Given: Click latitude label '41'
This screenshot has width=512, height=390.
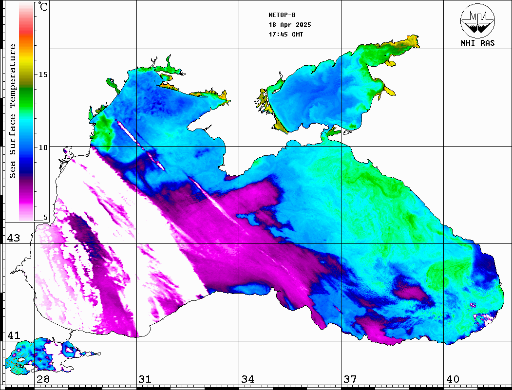Looking at the screenshot, I should coord(14,335).
